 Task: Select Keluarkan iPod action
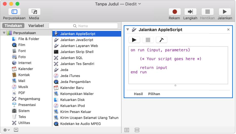click(x=87, y=106)
